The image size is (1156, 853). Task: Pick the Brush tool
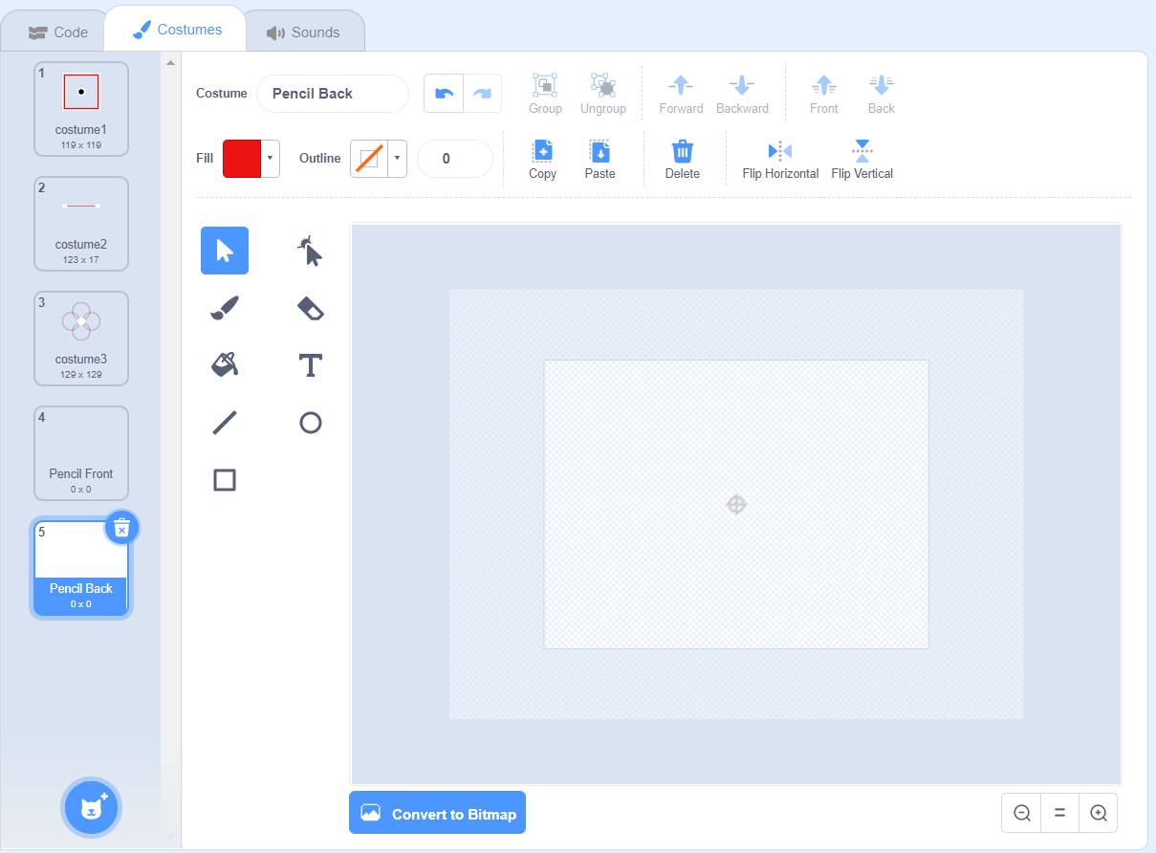[225, 308]
